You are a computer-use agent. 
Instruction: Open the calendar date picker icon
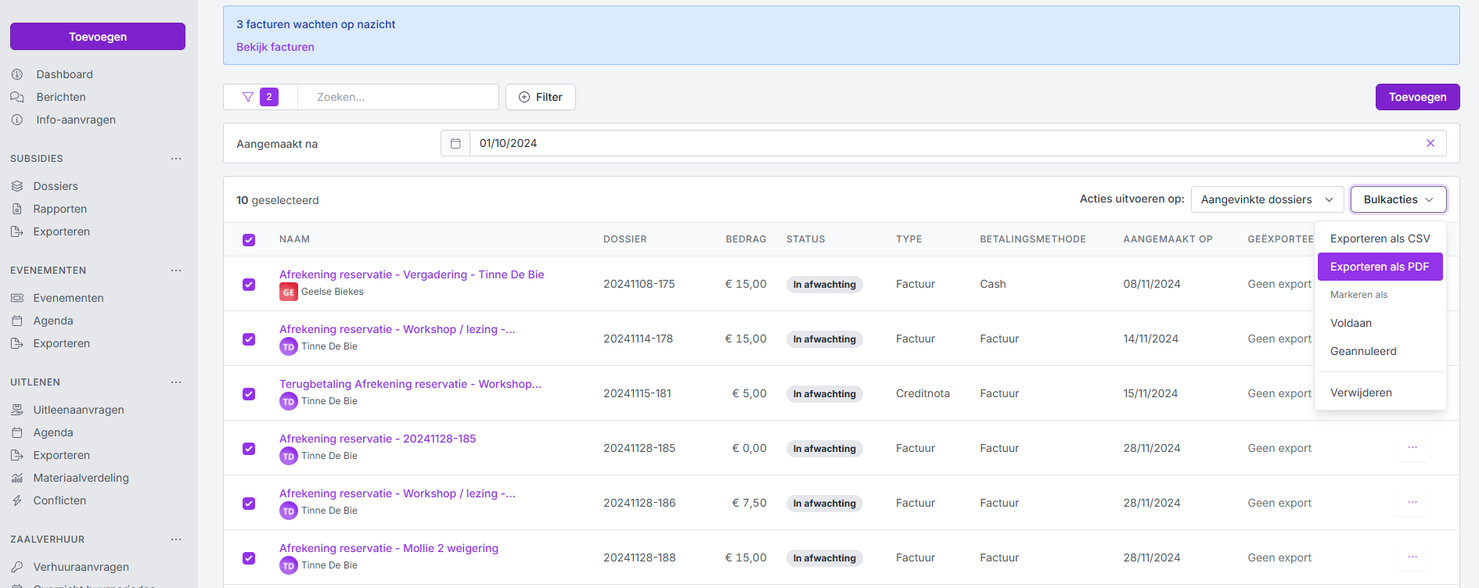point(455,143)
